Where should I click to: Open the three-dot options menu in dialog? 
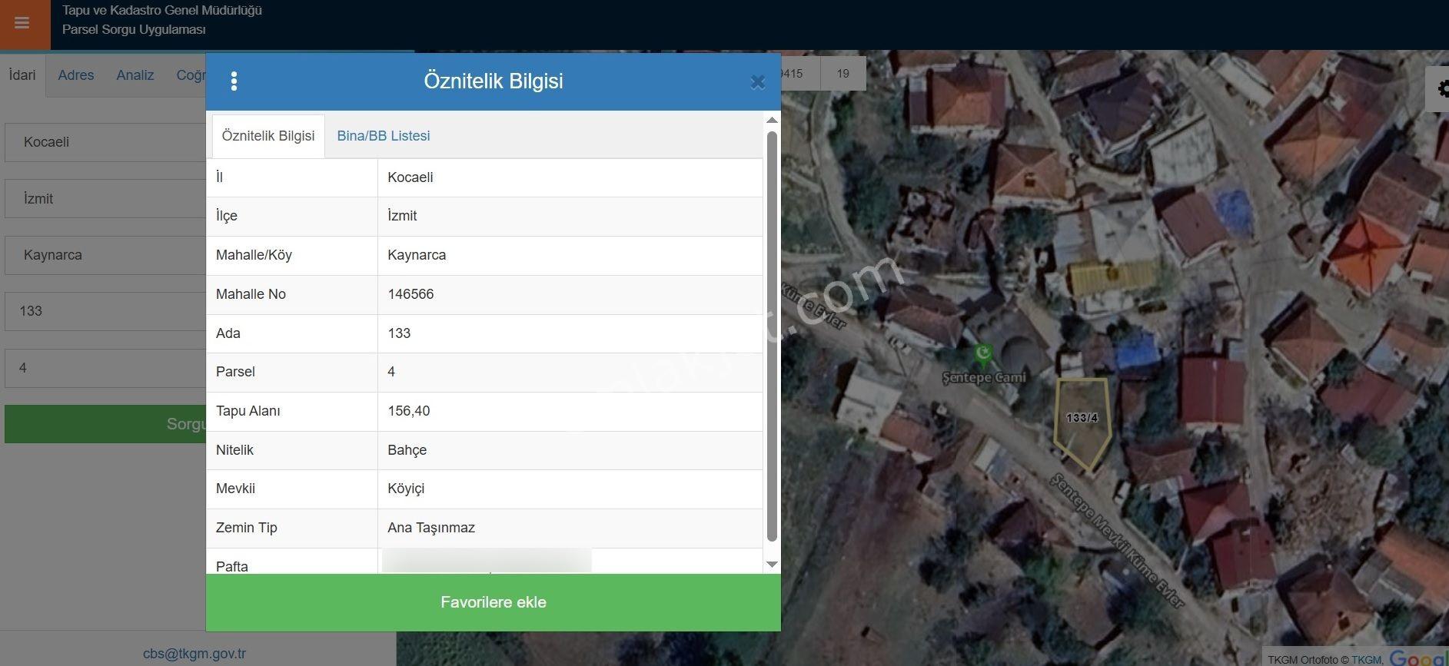click(234, 81)
